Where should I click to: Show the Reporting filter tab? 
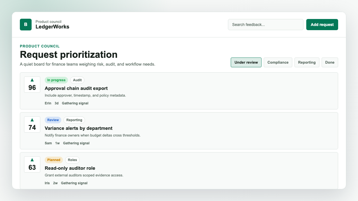click(x=307, y=63)
